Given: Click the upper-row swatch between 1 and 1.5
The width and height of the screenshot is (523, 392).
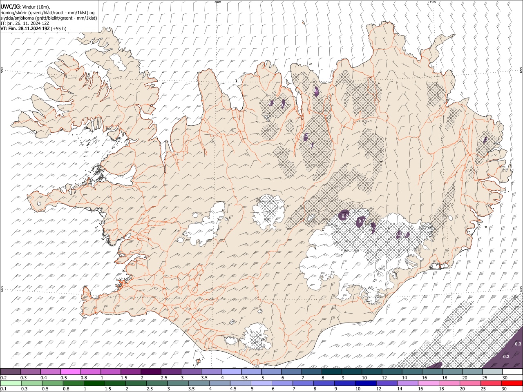Looking at the screenshot, I should [111, 372].
